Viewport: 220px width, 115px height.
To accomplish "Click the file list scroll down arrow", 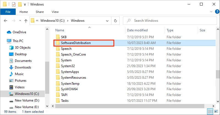I will 218,101.
